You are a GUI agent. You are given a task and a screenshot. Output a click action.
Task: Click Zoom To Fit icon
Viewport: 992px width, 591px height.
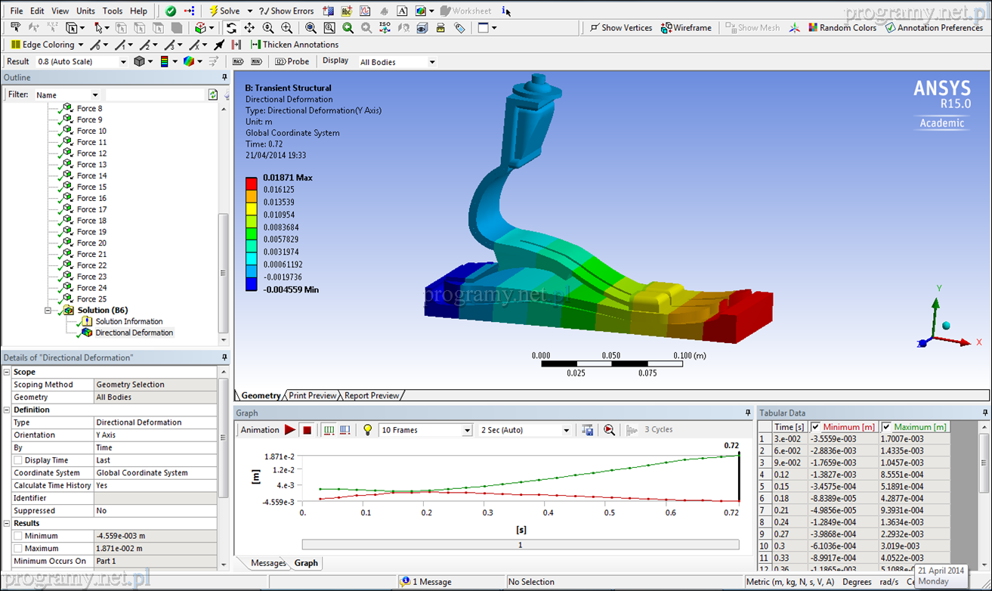click(311, 28)
